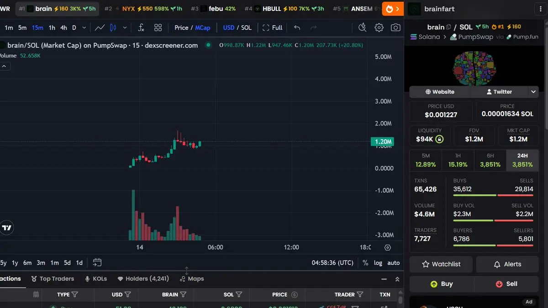Image resolution: width=548 pixels, height=308 pixels.
Task: Open trending #2 NYX token
Action: [x=143, y=9]
